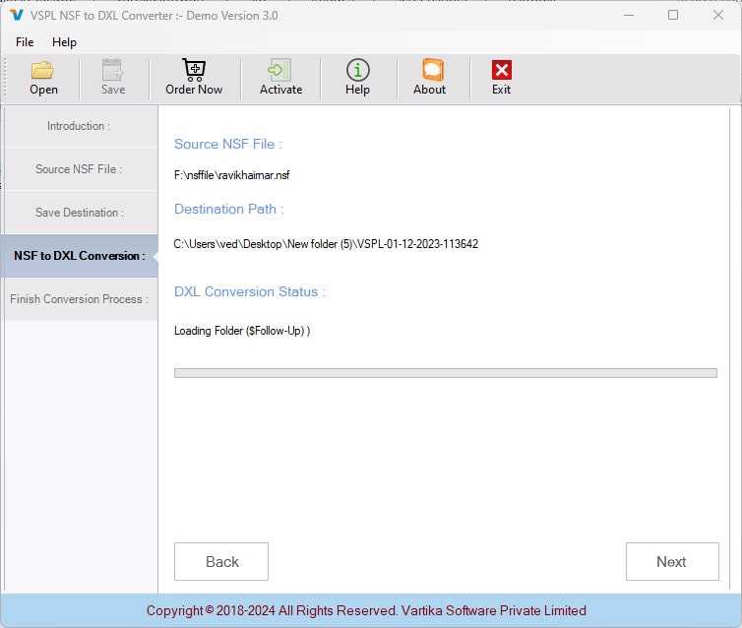Click the conversion progress bar
The width and height of the screenshot is (742, 628).
pyautogui.click(x=445, y=373)
